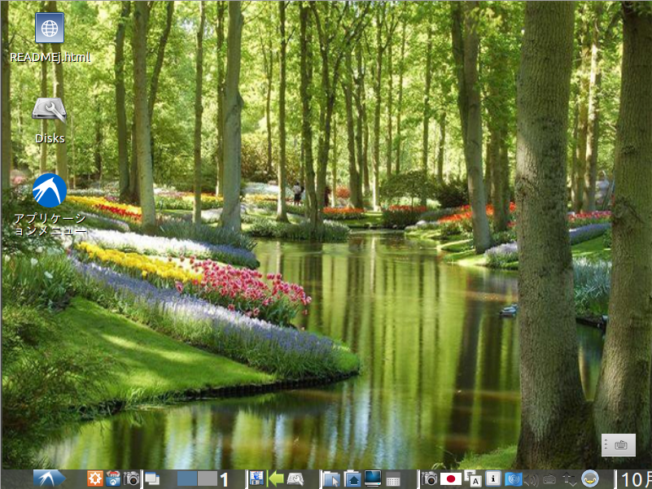Click the network up-down arrows tray icon
Image resolution: width=652 pixels, height=489 pixels.
569,479
